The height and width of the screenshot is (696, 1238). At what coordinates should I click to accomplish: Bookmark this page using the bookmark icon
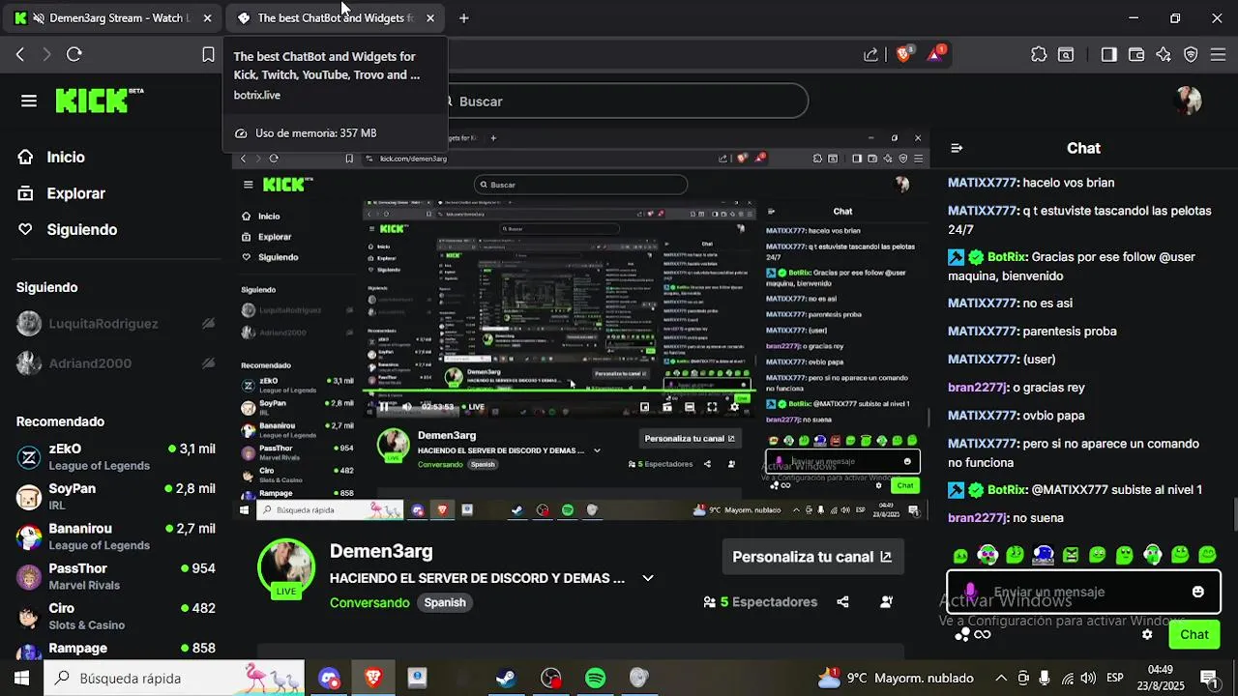(208, 54)
